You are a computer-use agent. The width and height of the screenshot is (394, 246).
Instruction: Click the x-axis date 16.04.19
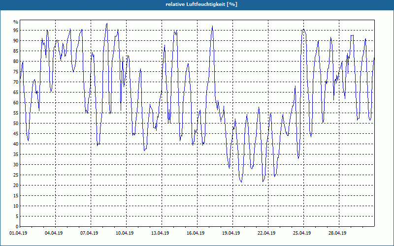[196, 233]
